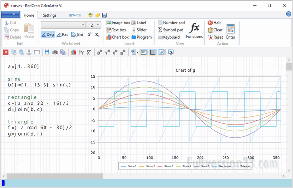The image size is (293, 188).
Task: Copy chart with the toolbar copy icon
Action: click(x=63, y=52)
